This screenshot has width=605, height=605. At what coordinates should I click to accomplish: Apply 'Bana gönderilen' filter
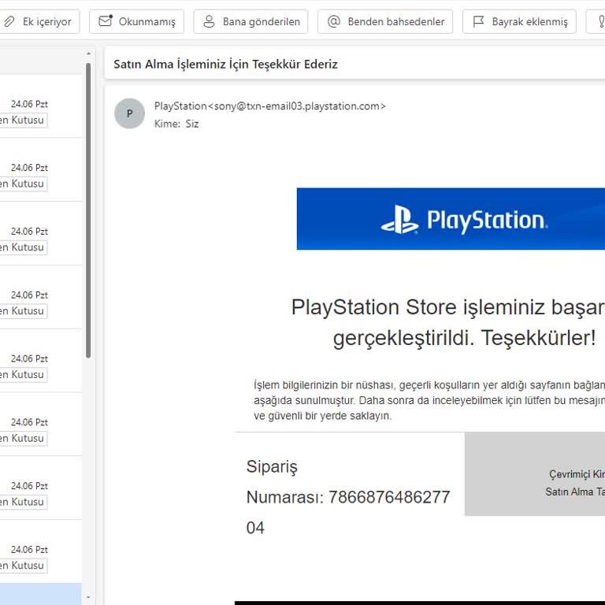251,21
